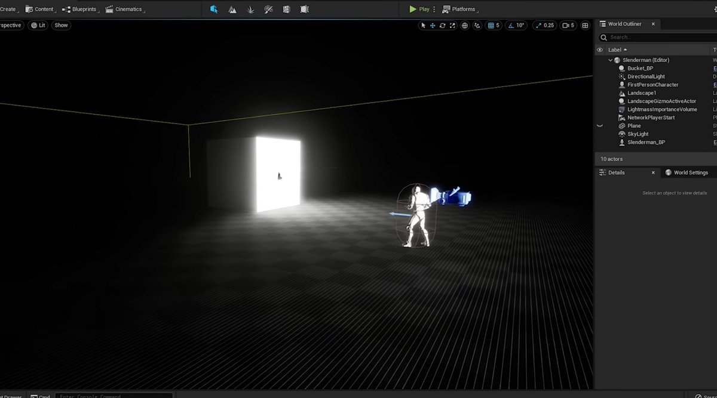Switch to Fracture mode icon
The width and height of the screenshot is (717, 398).
tap(286, 9)
